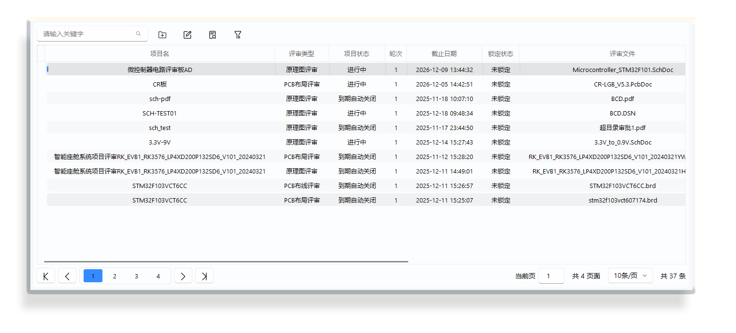Click the 项目状态 column header

pos(357,54)
